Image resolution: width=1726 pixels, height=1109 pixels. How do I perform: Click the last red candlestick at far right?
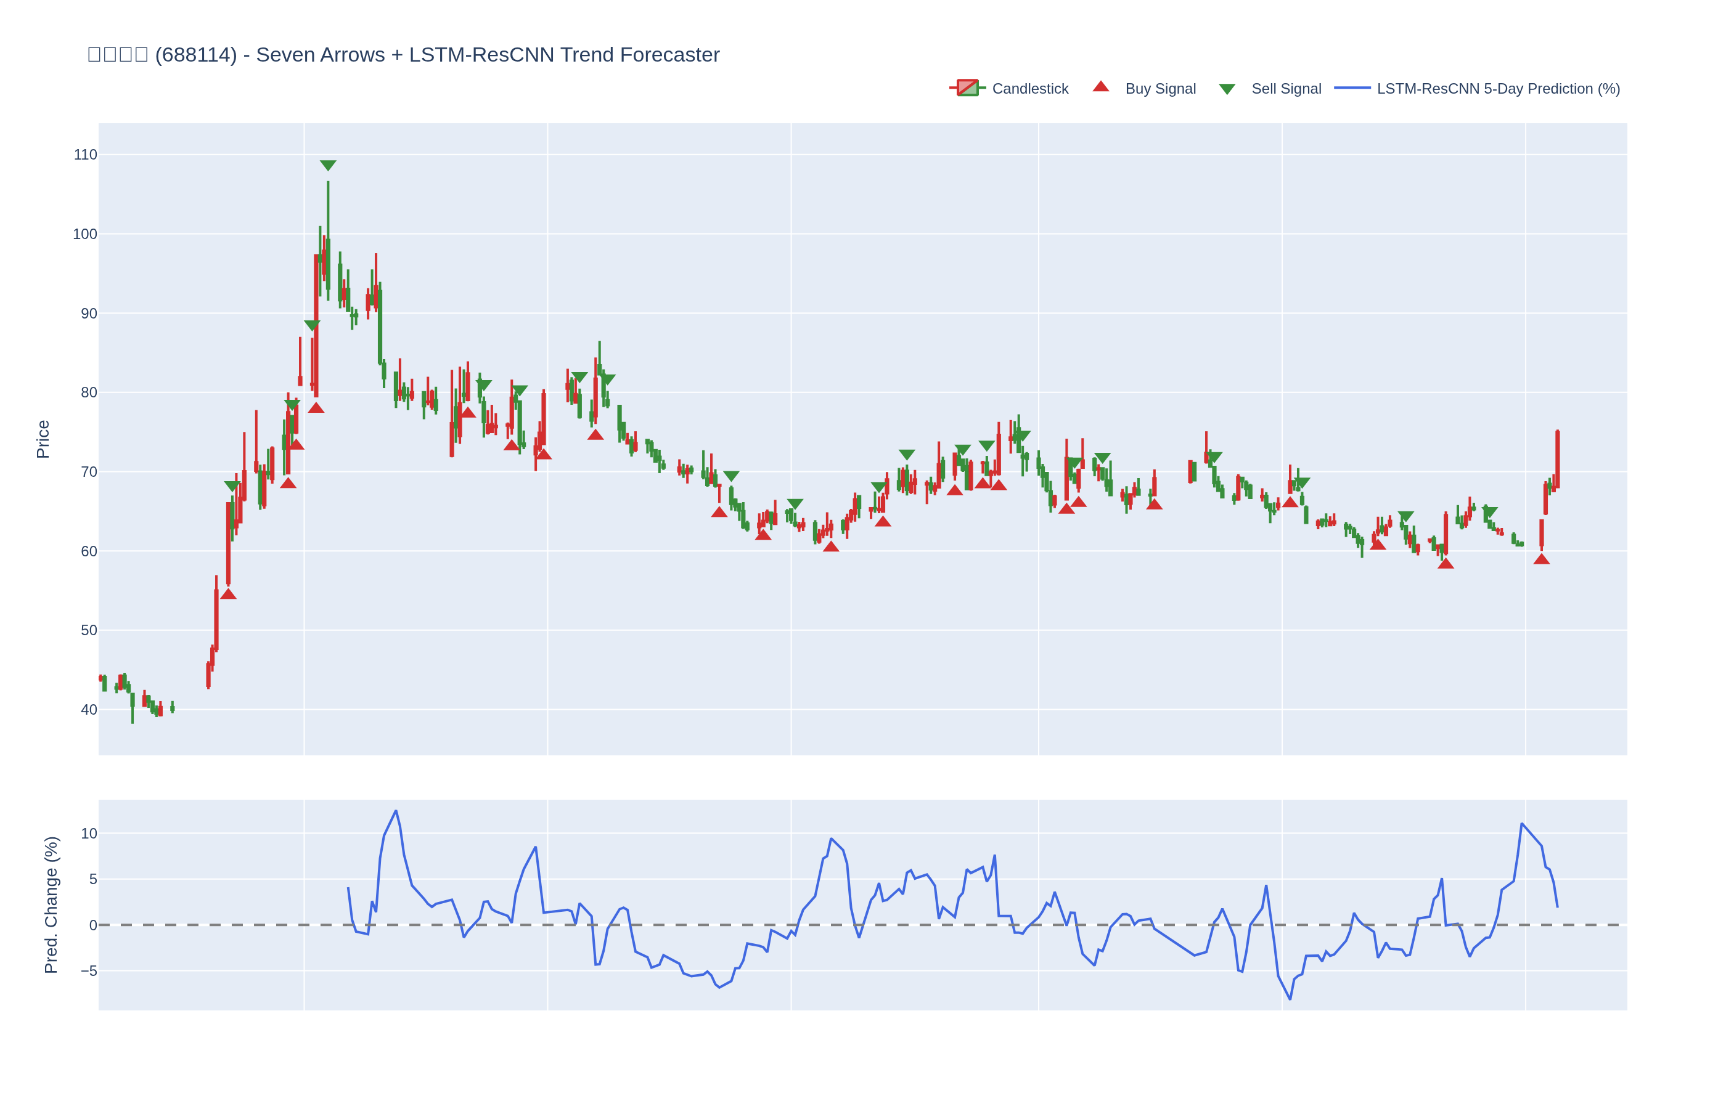click(1558, 461)
